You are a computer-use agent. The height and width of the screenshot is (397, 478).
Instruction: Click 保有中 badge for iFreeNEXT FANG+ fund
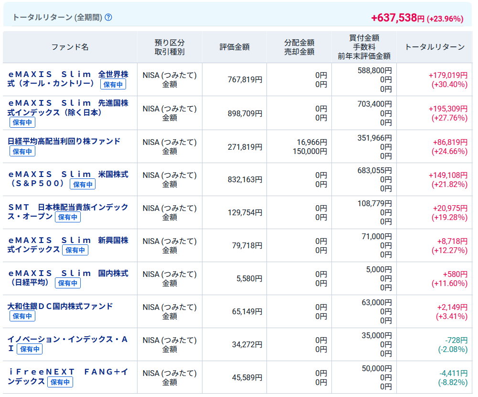tap(60, 382)
